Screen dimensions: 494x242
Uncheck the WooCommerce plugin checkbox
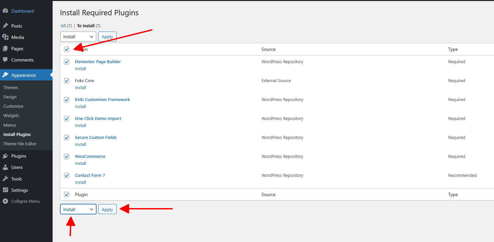(x=67, y=157)
